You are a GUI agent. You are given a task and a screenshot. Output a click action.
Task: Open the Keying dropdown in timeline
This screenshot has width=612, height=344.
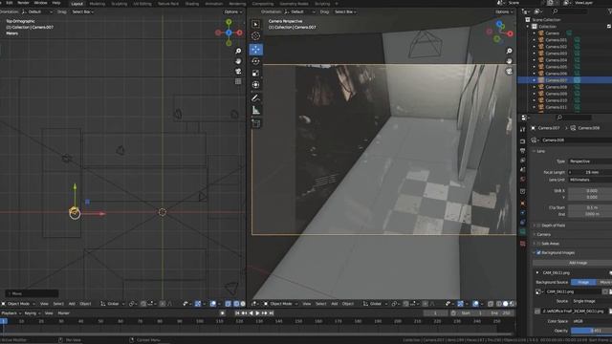(32, 313)
